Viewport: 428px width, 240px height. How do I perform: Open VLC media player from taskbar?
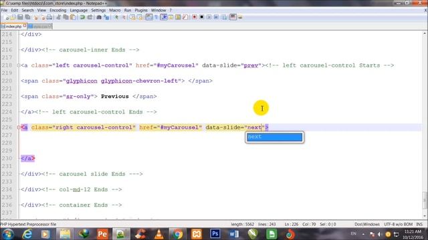pos(159,234)
